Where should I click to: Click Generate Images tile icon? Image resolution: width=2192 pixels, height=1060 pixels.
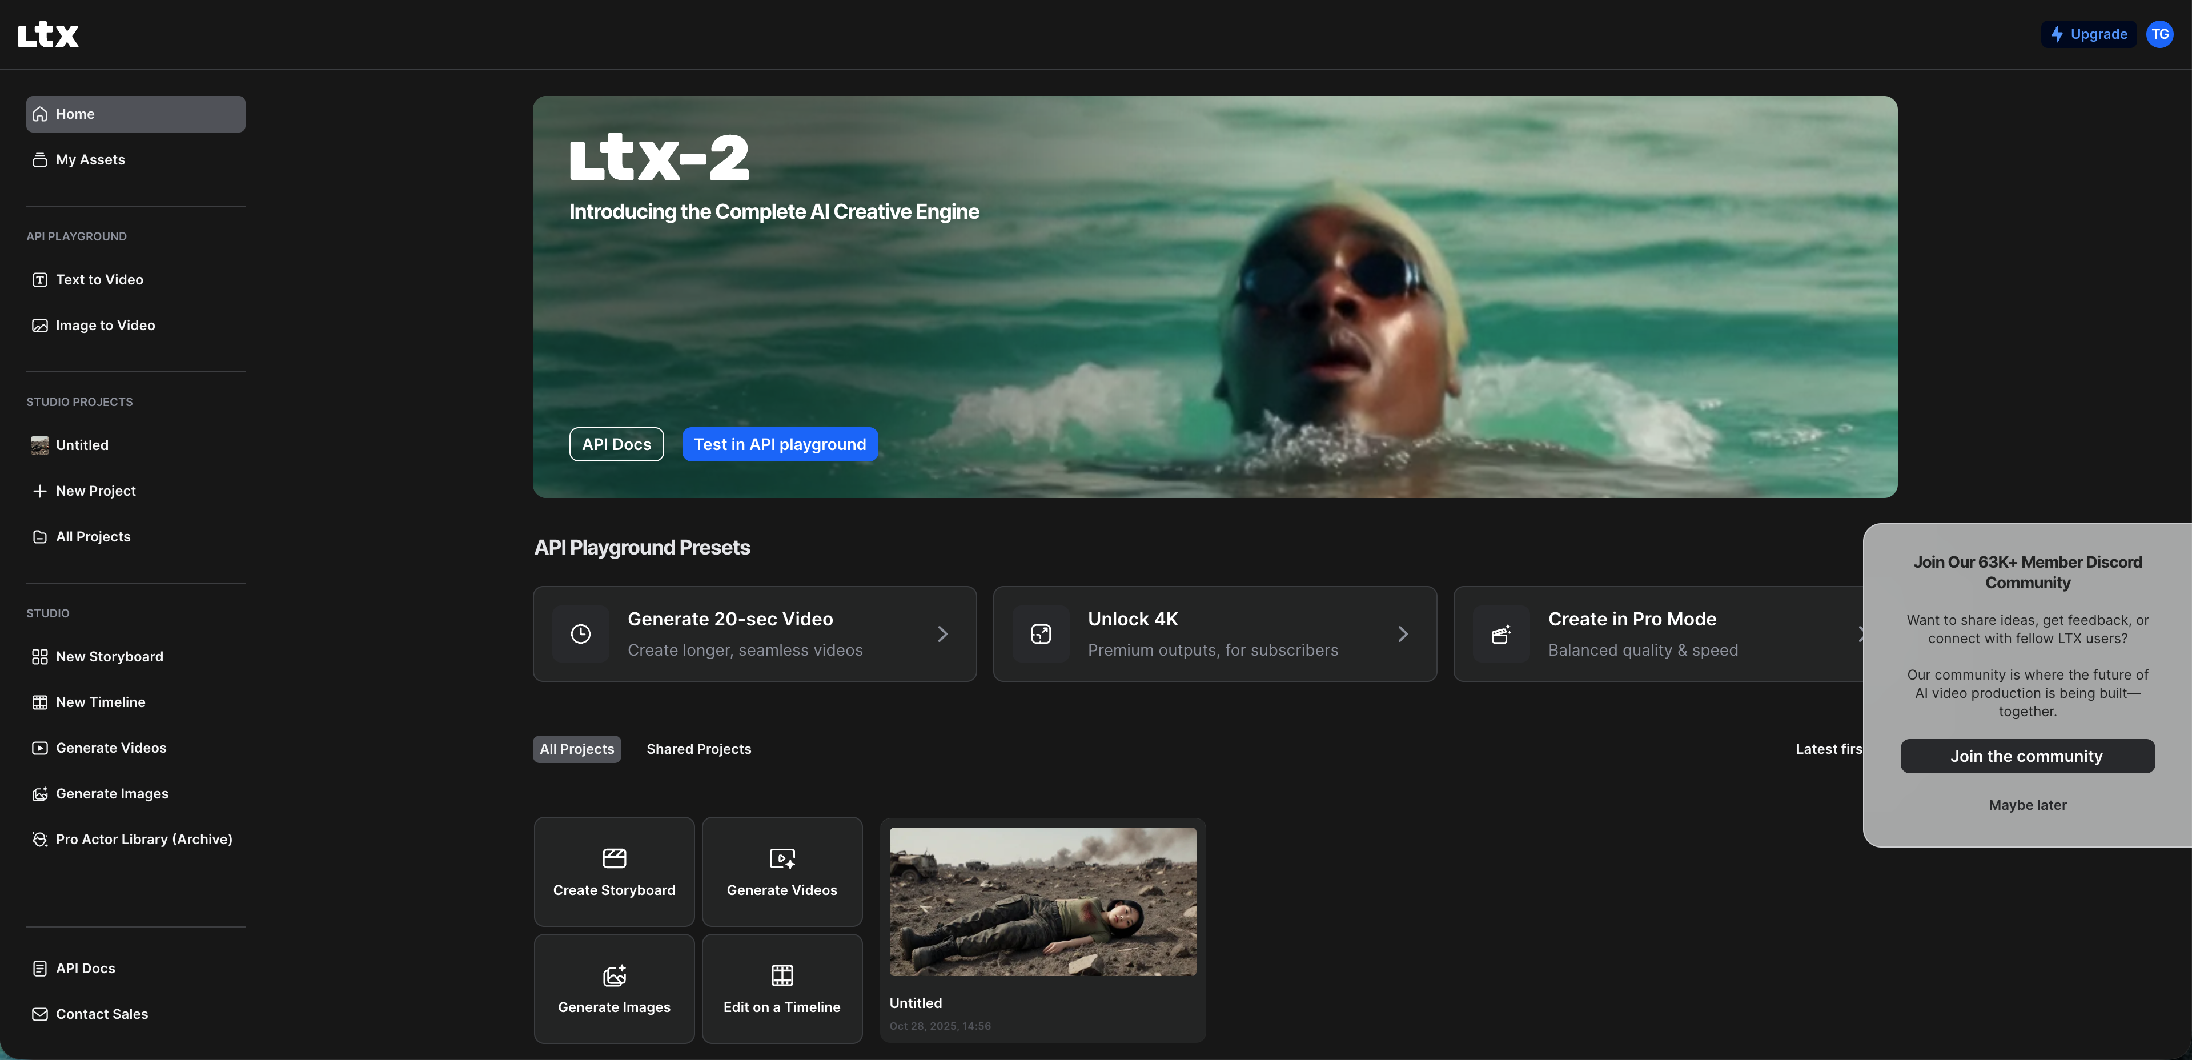[613, 975]
